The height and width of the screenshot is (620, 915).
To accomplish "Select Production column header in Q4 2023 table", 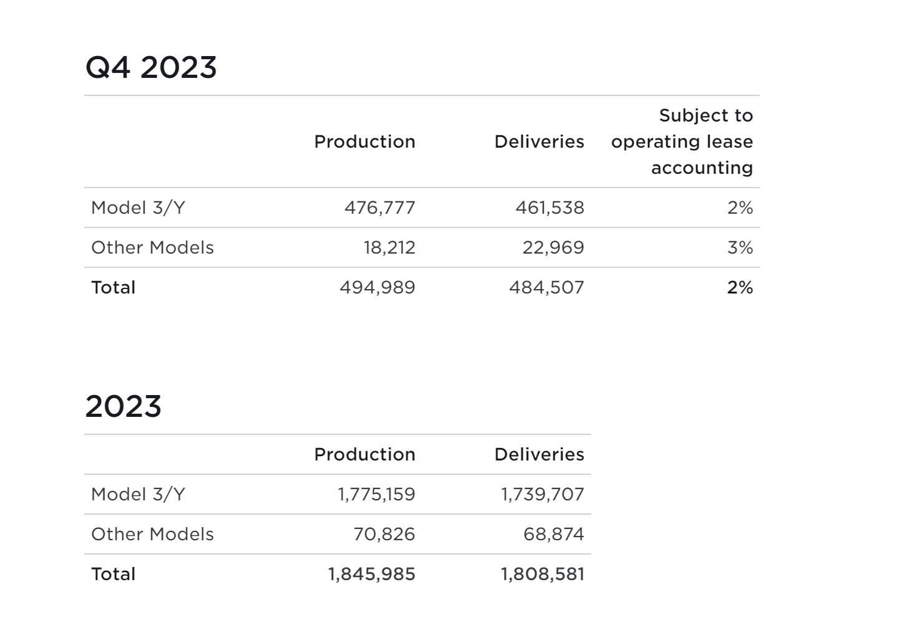I will [x=364, y=142].
